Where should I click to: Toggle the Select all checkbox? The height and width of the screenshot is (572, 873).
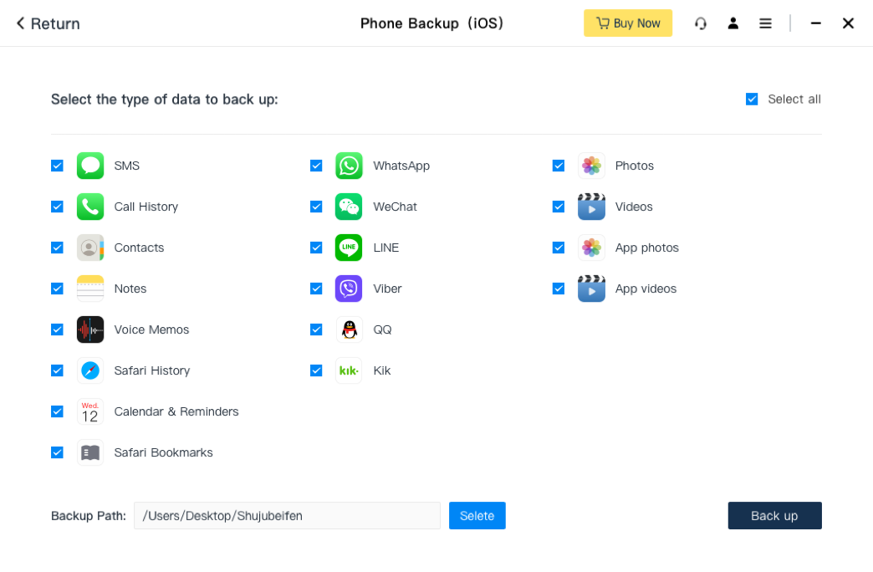pos(752,99)
